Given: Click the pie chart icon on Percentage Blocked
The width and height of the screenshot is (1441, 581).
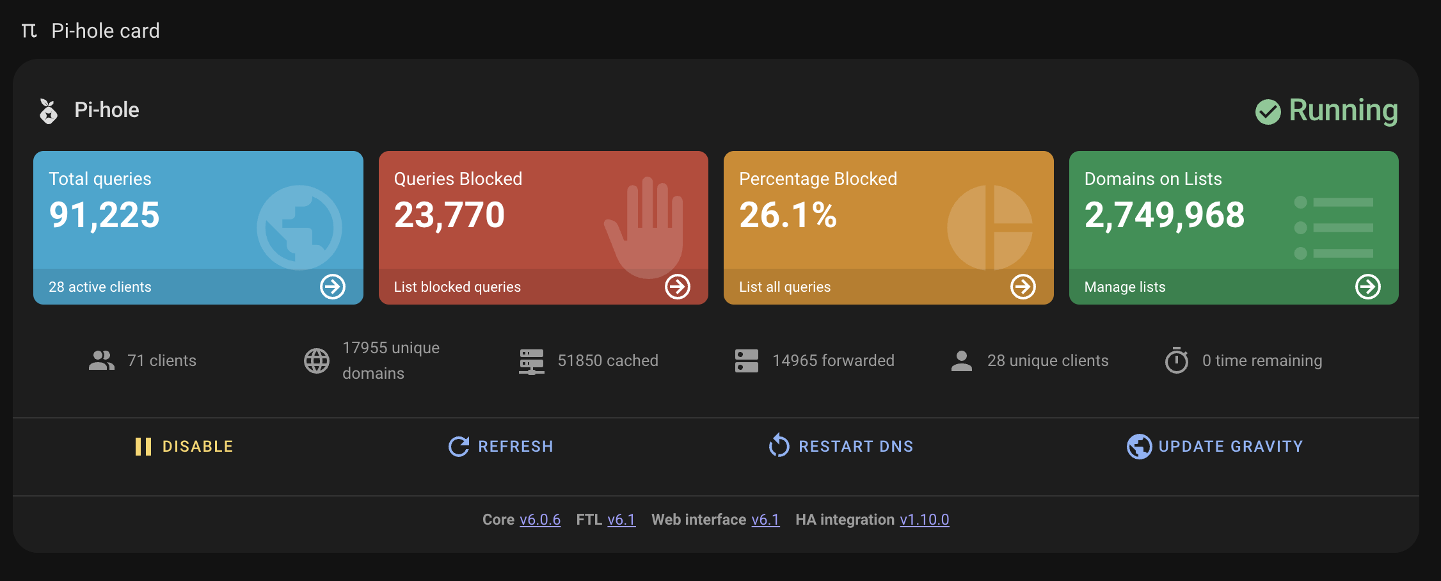Looking at the screenshot, I should tap(990, 227).
